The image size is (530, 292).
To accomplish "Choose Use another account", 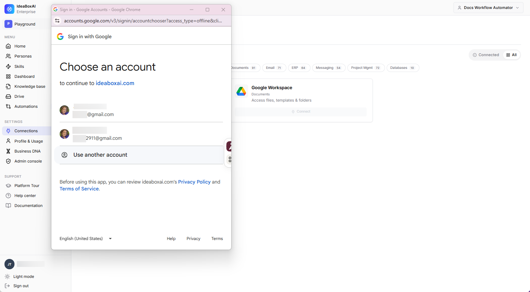I will (139, 155).
